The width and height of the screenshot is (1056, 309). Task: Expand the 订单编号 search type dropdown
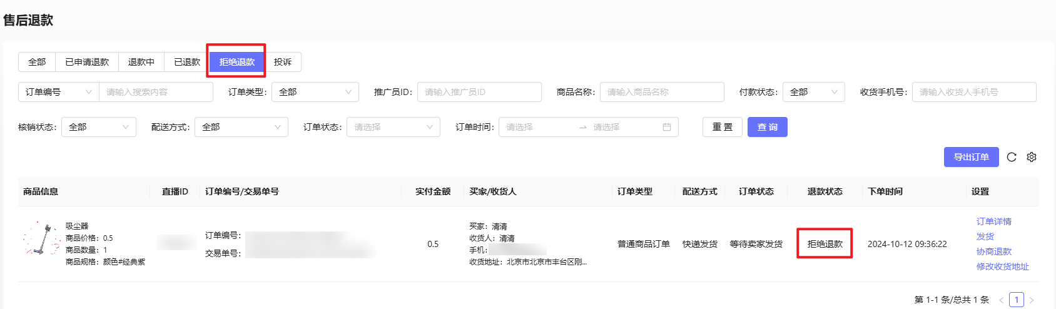pos(58,92)
